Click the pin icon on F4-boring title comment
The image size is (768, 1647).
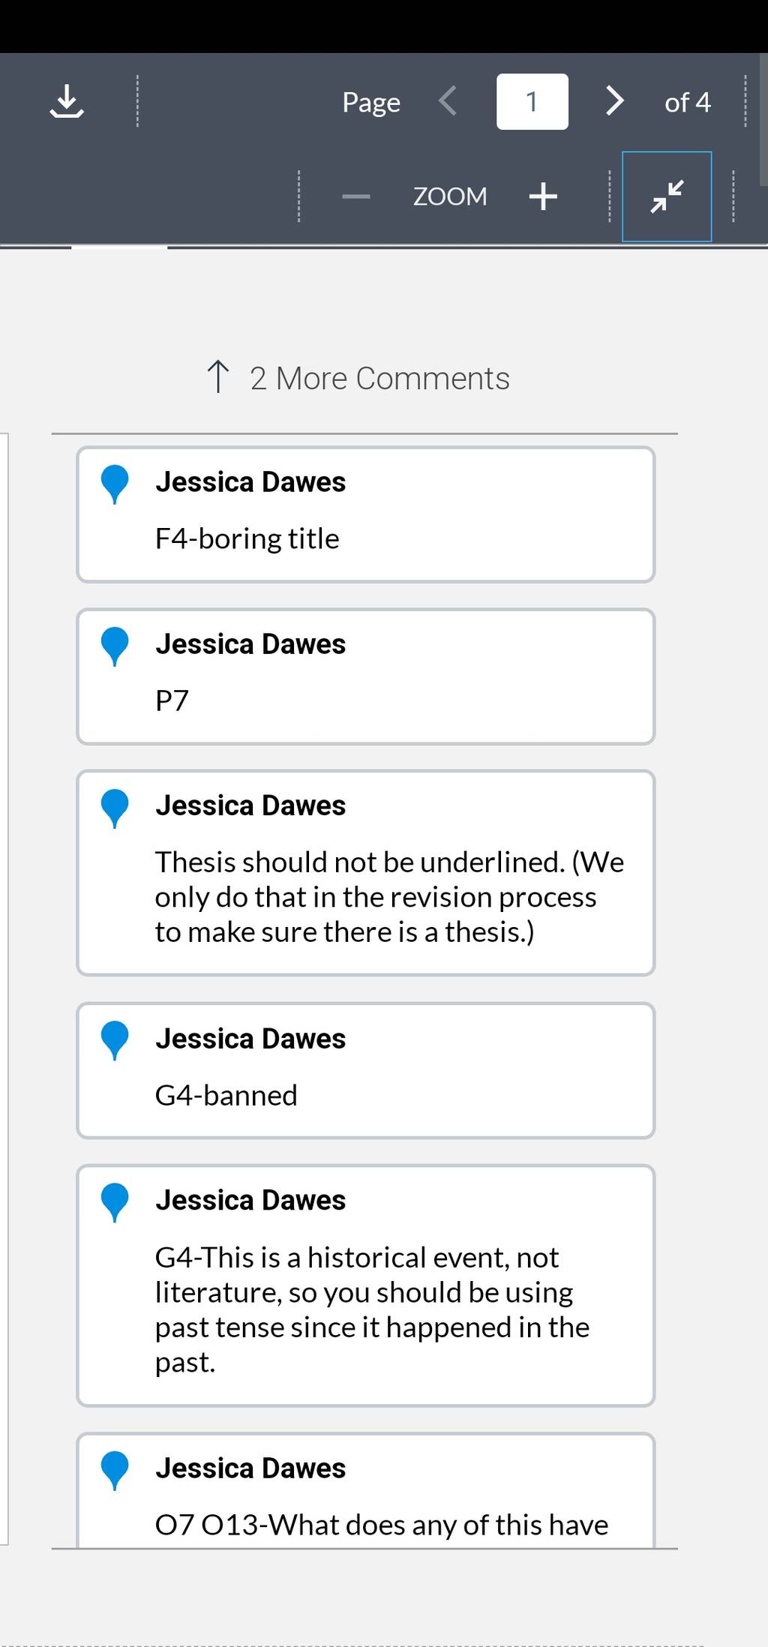pos(115,484)
